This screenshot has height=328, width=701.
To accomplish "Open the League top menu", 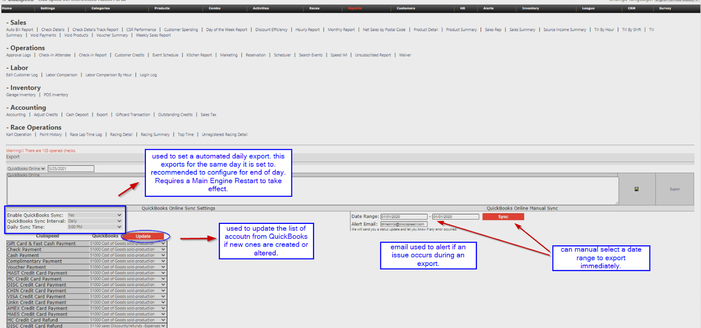I will pos(588,8).
